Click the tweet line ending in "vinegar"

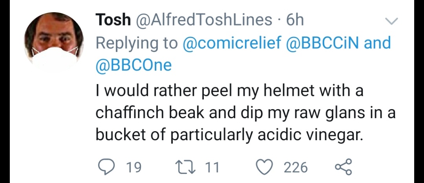point(228,135)
